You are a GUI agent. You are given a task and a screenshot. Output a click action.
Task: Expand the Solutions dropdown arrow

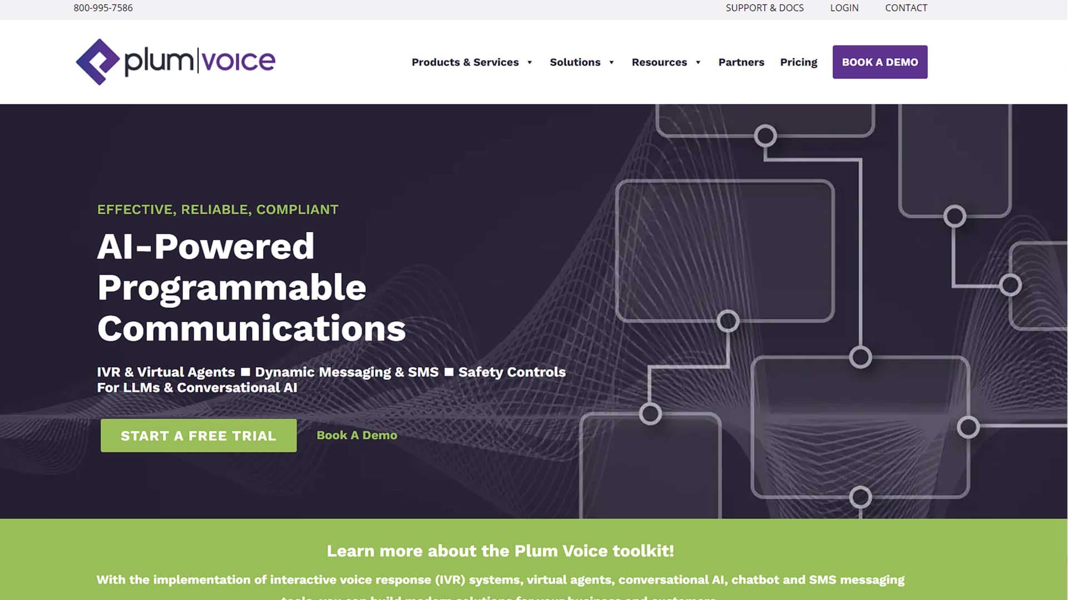pos(611,62)
